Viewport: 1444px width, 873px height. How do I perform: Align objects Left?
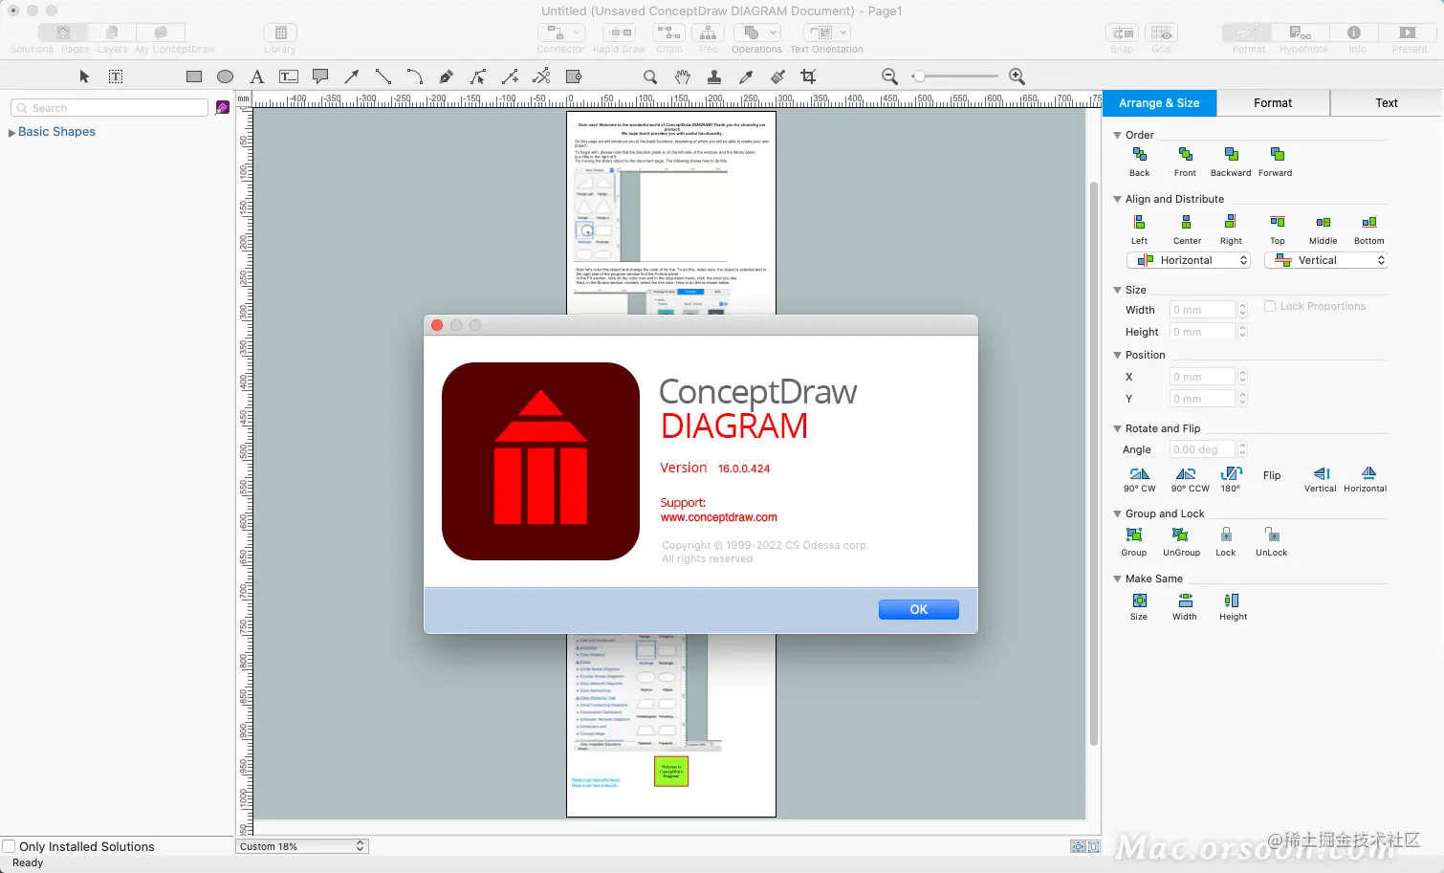(1140, 222)
